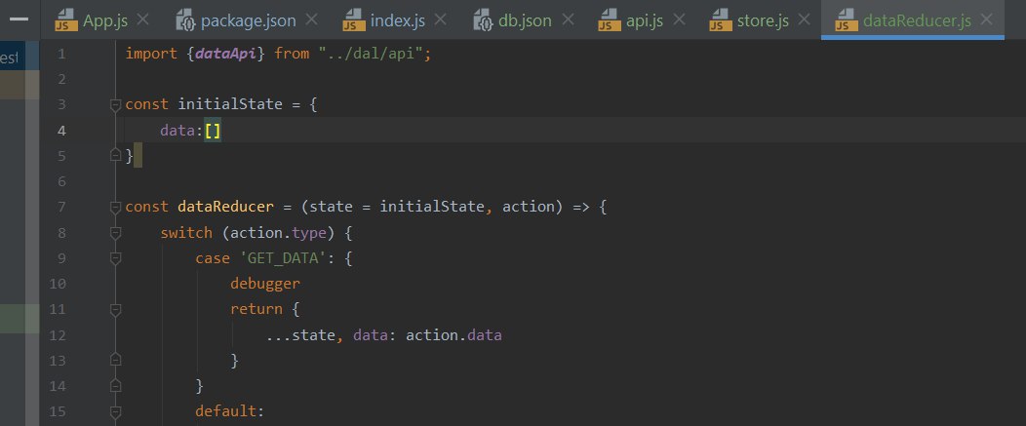Click the store.js JS file icon

(x=721, y=20)
